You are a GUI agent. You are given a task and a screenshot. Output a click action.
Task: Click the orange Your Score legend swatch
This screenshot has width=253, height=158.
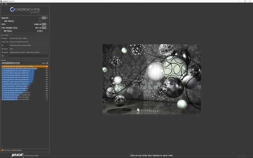[x=2, y=150]
